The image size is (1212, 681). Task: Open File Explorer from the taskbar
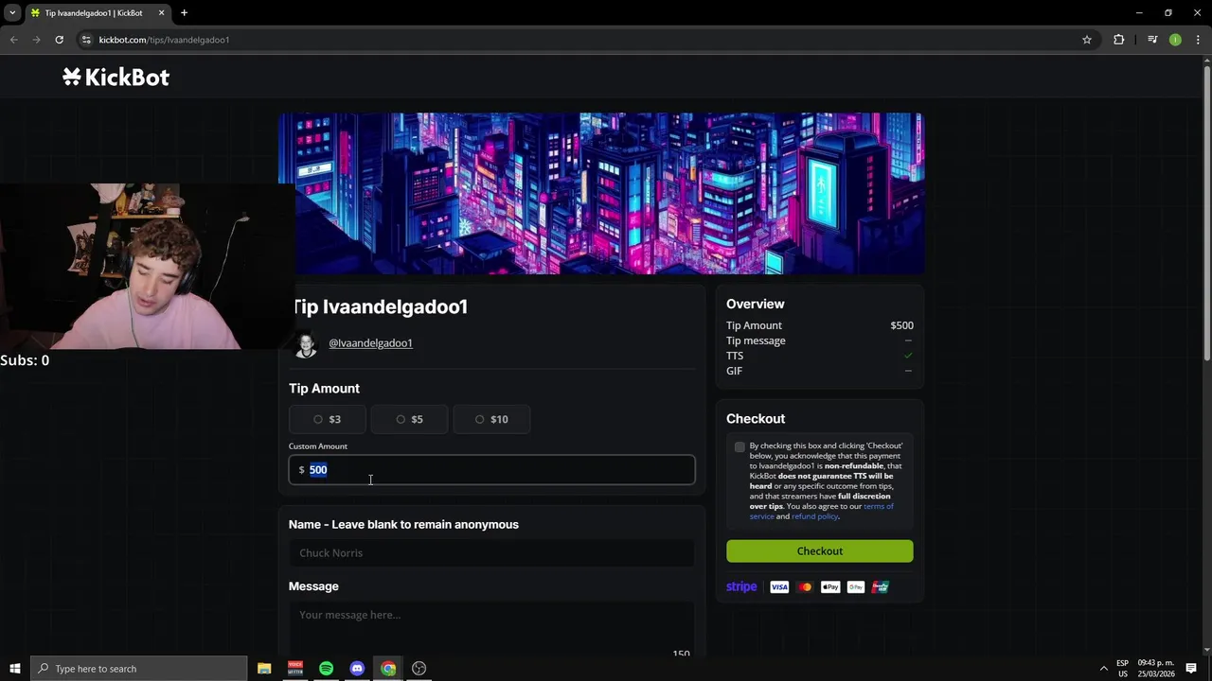pos(264,669)
